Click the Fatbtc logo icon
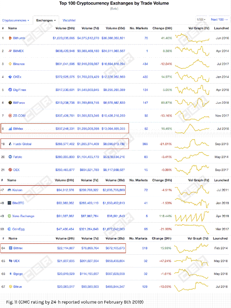 click(10, 157)
